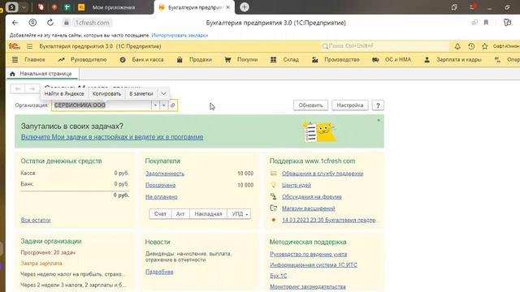Click the home icon on Начальная страница tab
Screen dimensions: 520x292
13,74
